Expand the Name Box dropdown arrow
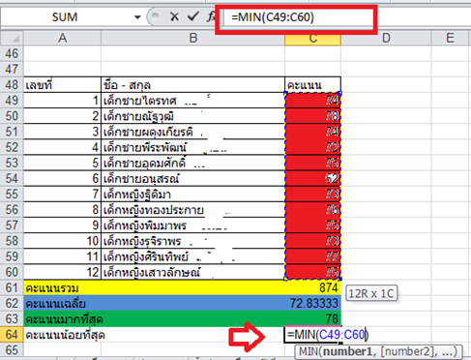471x360 pixels. [137, 17]
